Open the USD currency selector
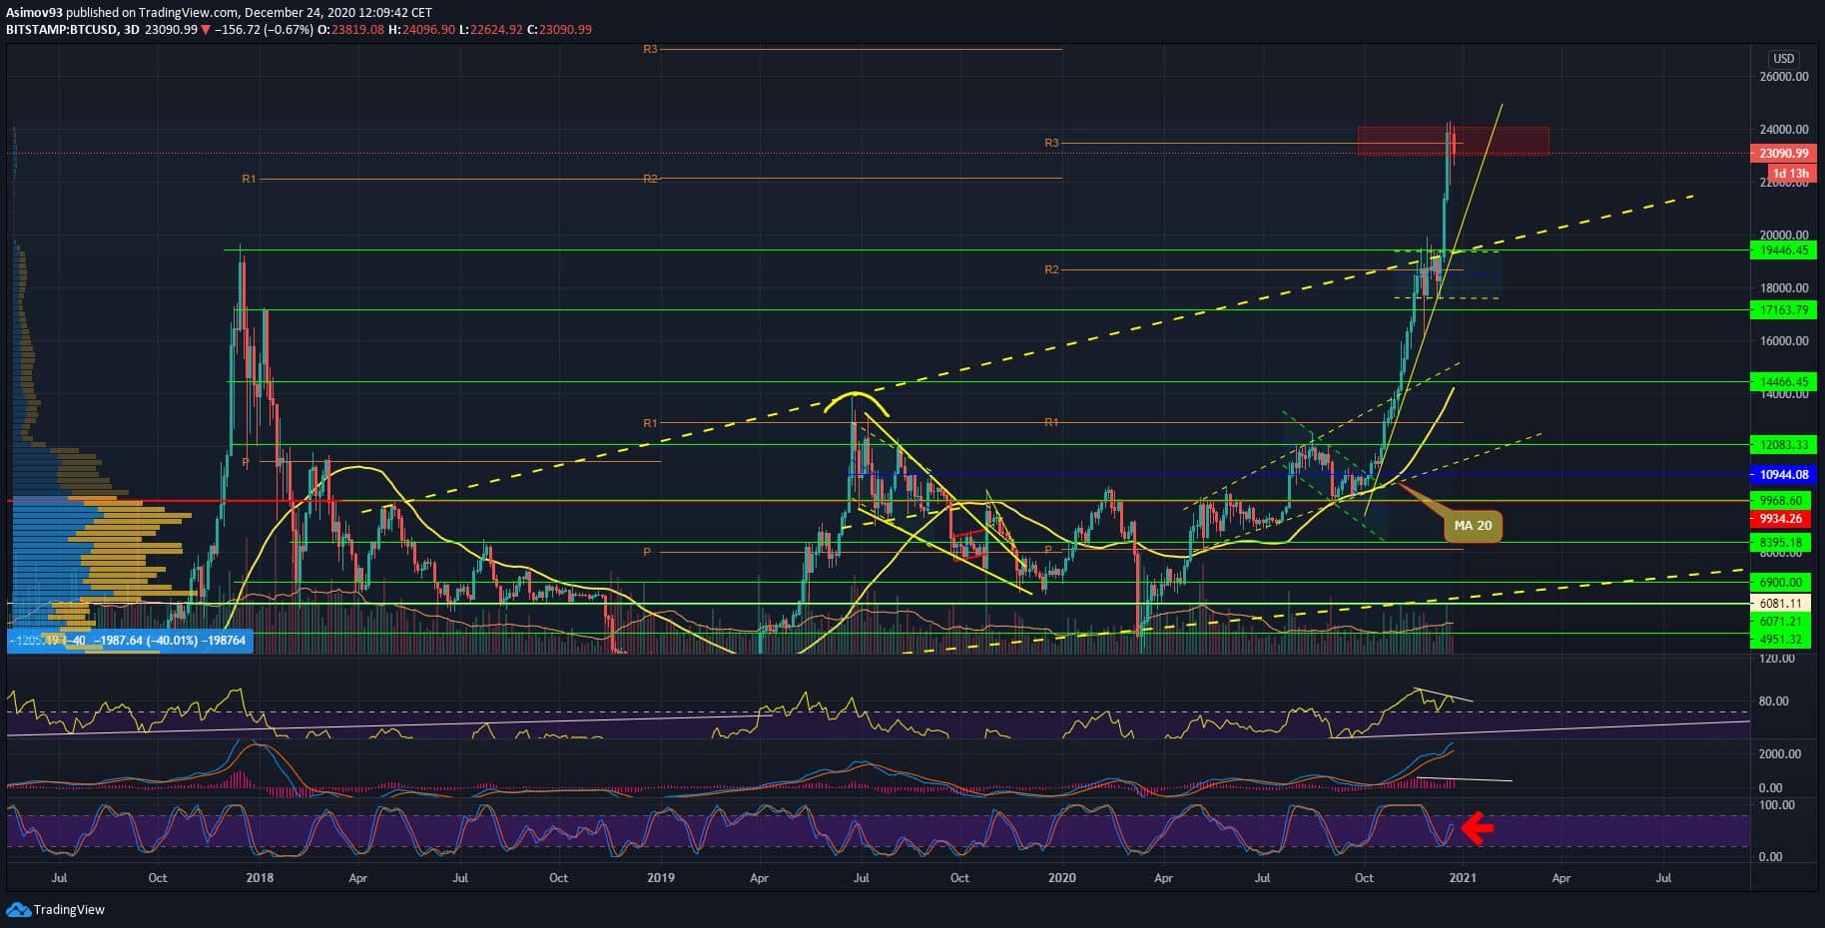1825x928 pixels. tap(1783, 59)
